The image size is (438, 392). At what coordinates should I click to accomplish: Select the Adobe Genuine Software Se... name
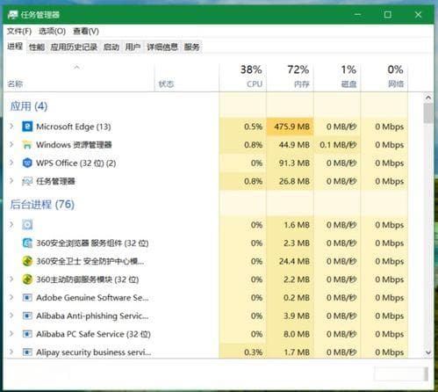[x=92, y=298]
